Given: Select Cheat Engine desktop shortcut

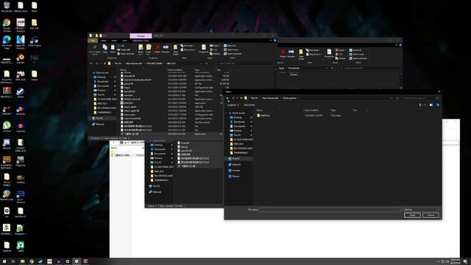Looking at the screenshot, I should 35,41.
